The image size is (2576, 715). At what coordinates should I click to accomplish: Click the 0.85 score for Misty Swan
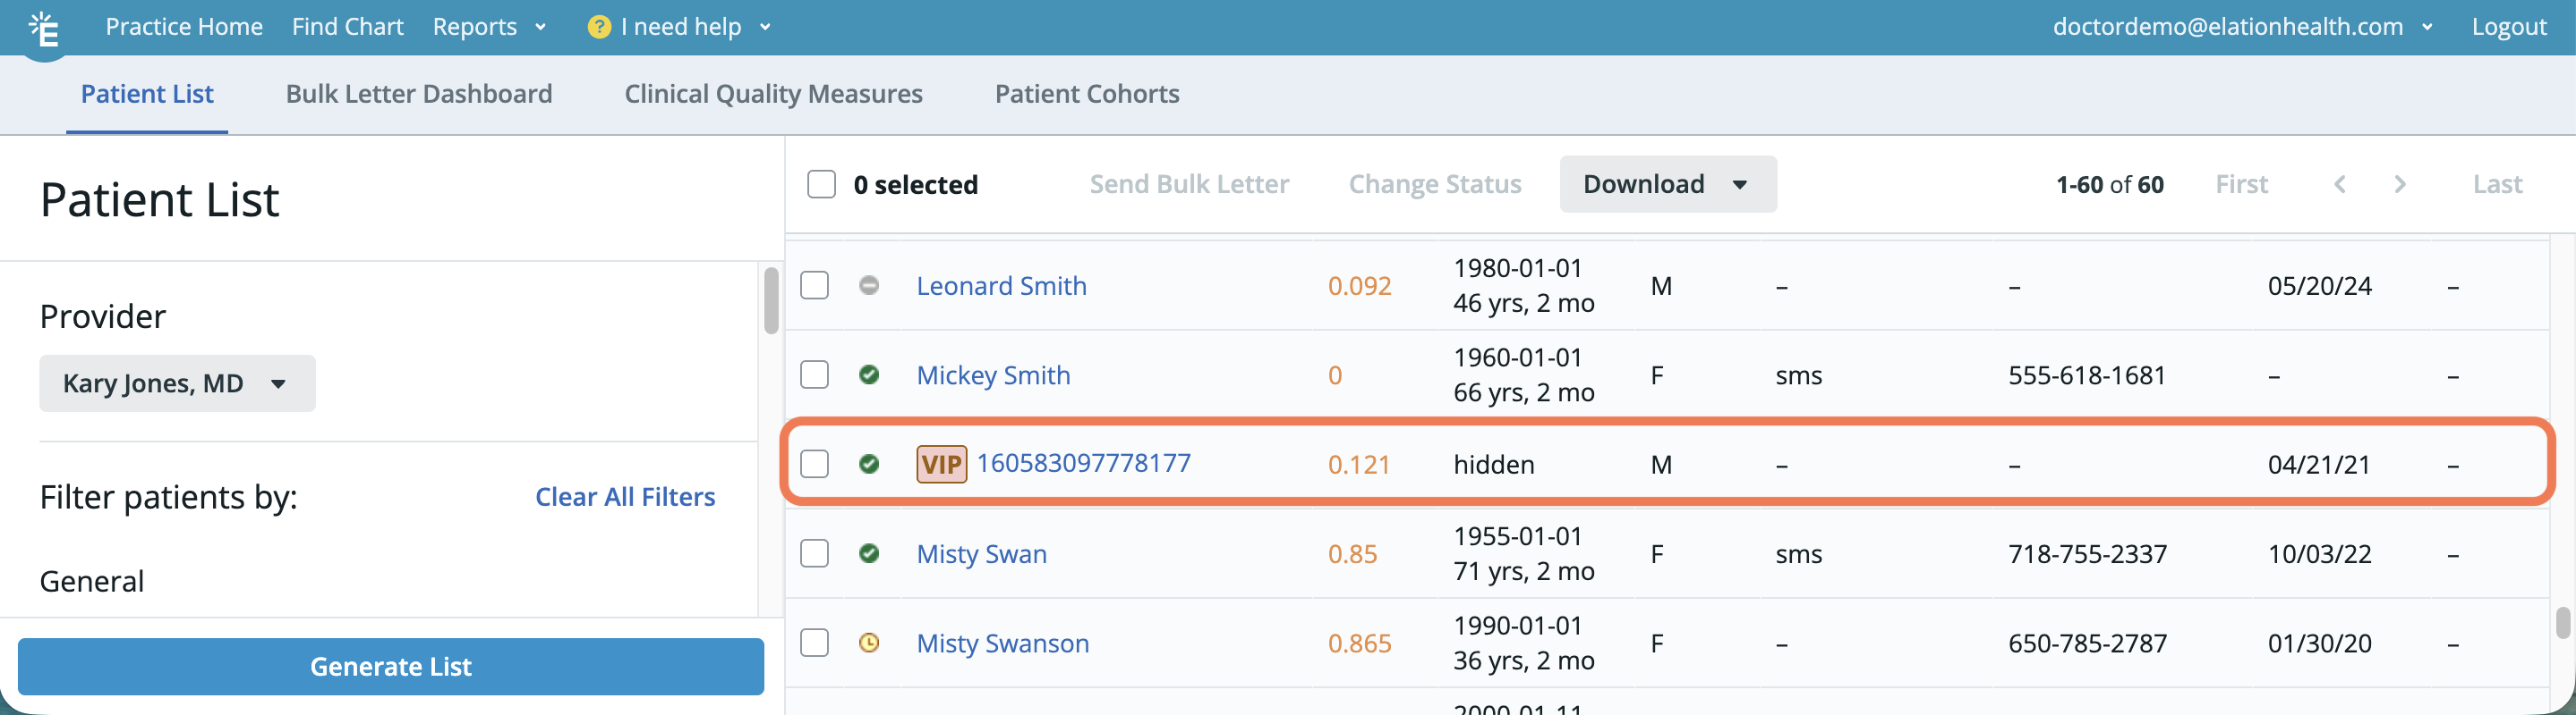point(1352,553)
